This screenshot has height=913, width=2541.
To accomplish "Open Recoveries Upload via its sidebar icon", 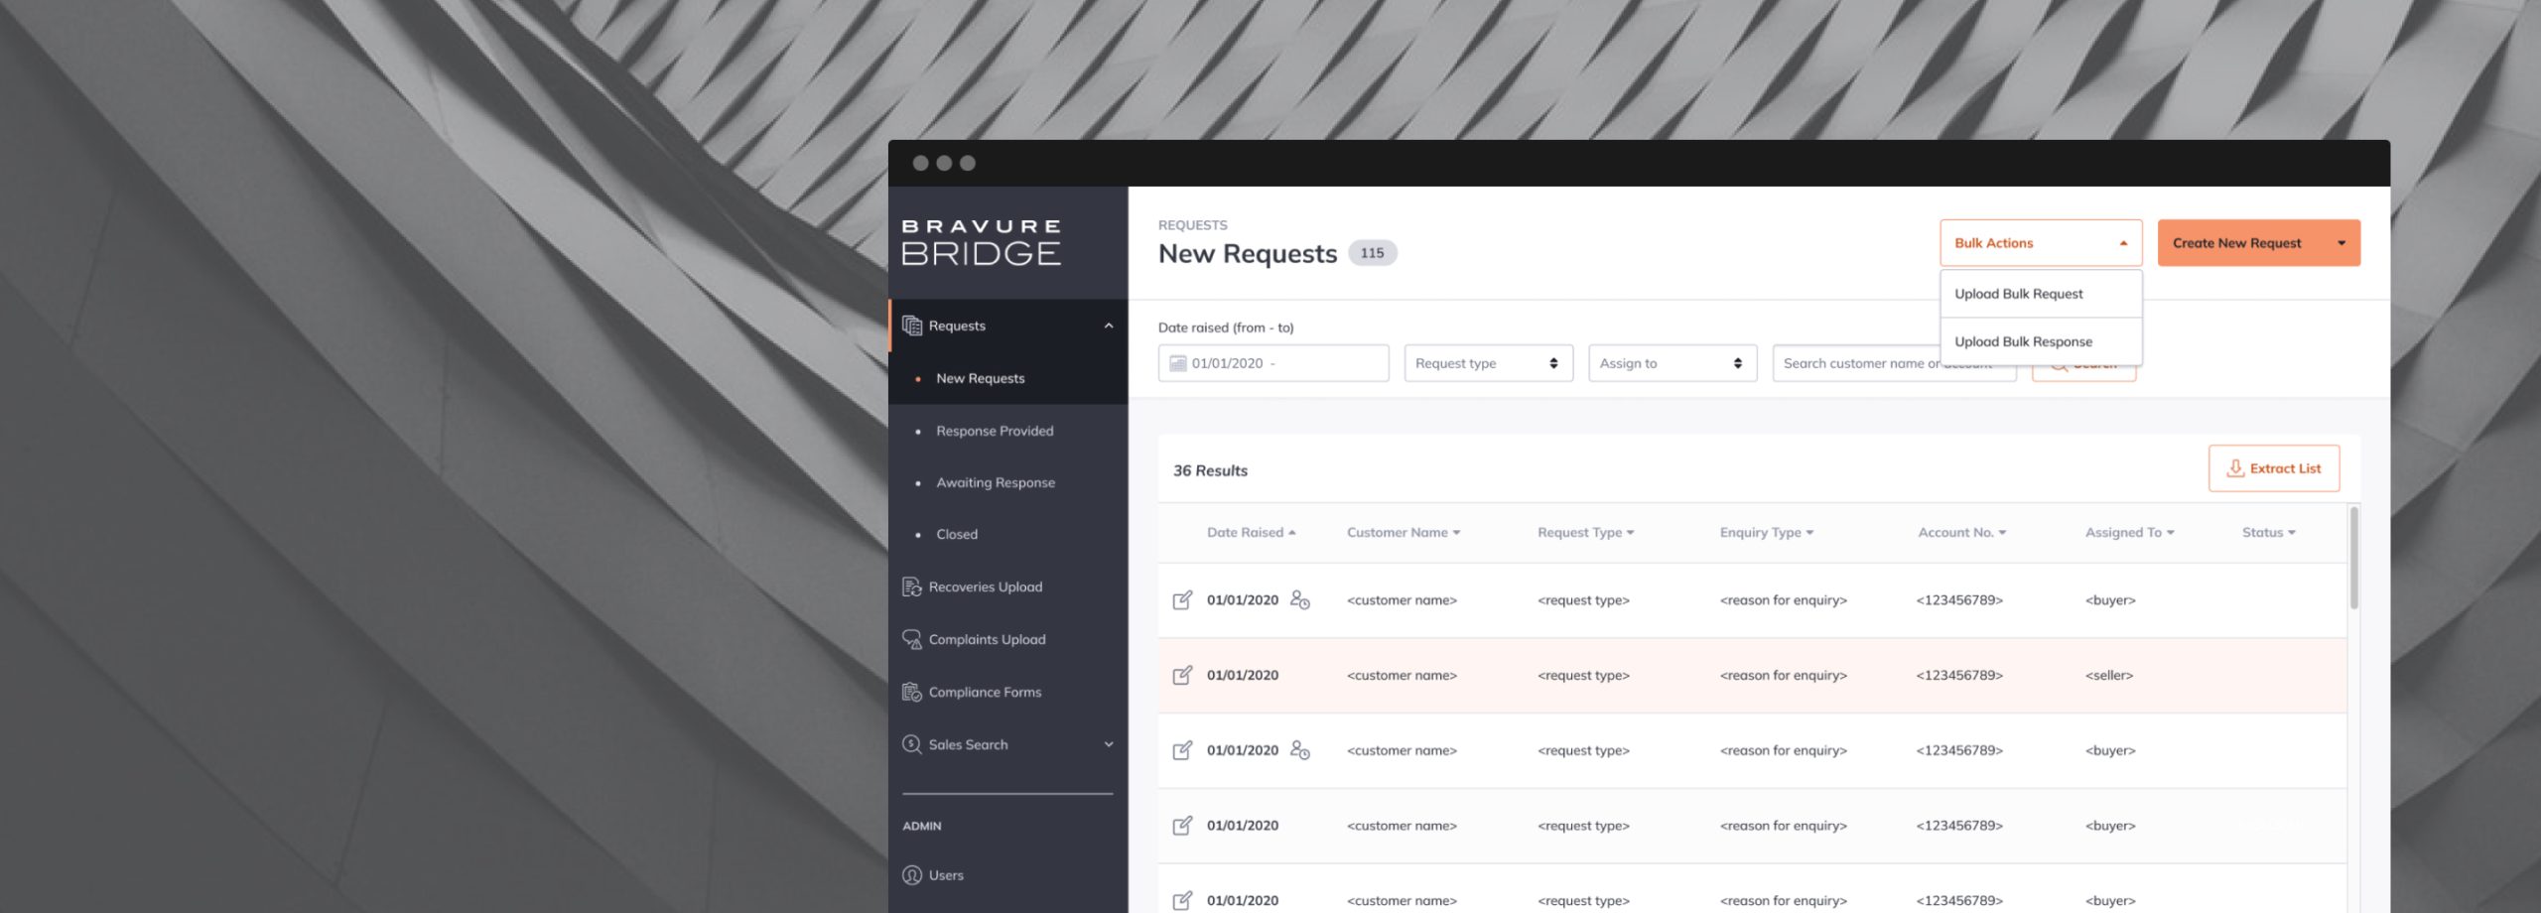I will [911, 587].
